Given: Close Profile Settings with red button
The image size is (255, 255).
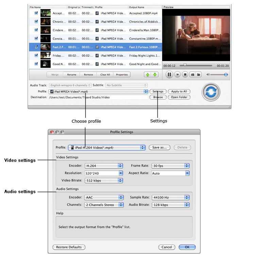Looking at the screenshot, I should [x=52, y=132].
